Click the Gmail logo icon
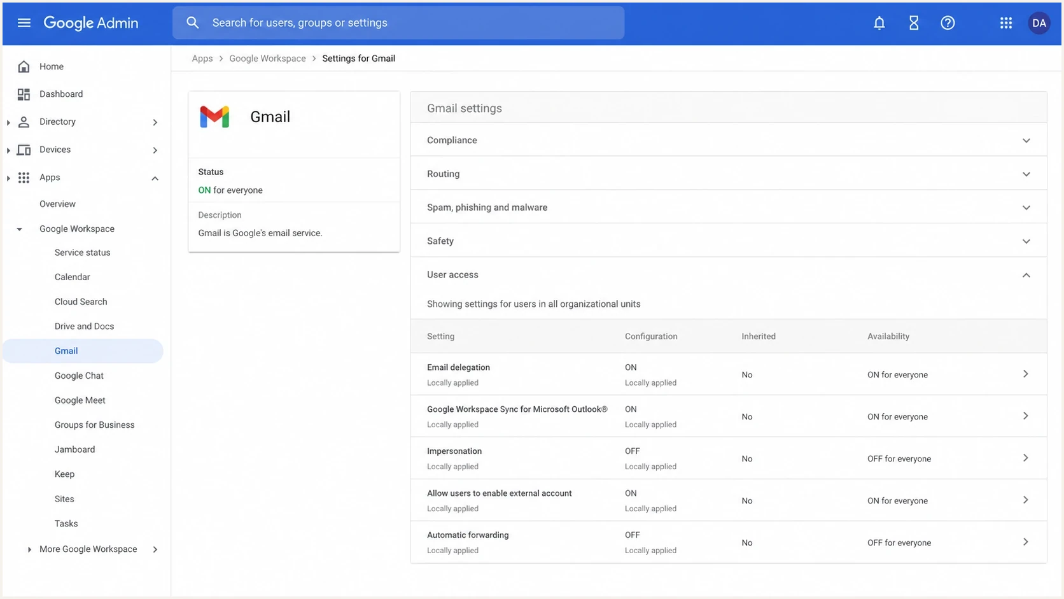This screenshot has width=1064, height=599. point(214,117)
